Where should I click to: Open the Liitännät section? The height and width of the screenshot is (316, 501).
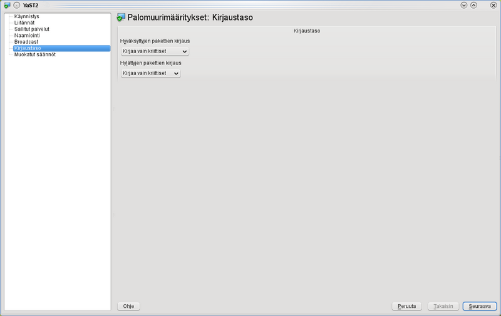25,23
